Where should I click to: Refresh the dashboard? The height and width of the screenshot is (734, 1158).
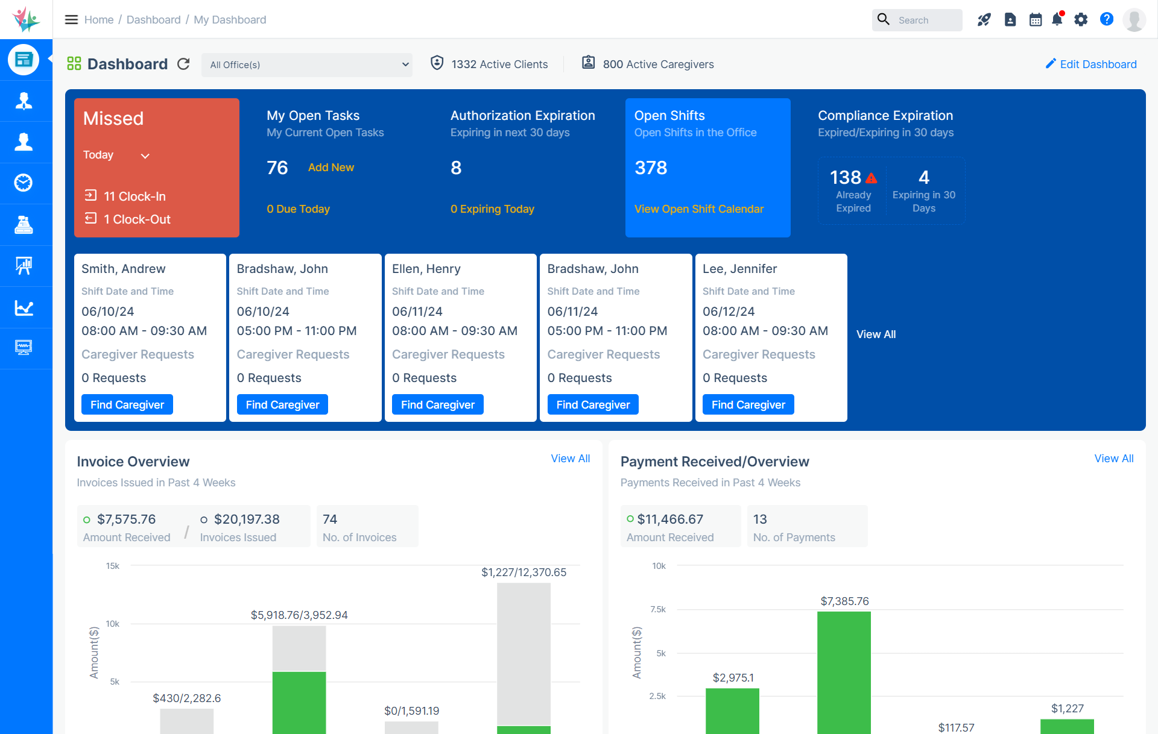coord(183,64)
